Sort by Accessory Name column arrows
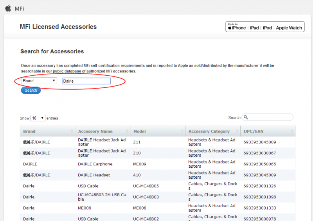The height and width of the screenshot is (221, 313). point(127,131)
